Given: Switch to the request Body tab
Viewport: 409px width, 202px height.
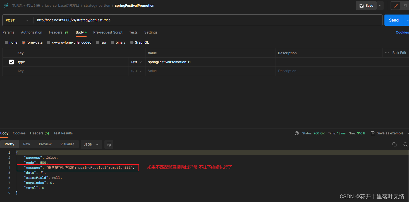Looking at the screenshot, I should [x=81, y=32].
